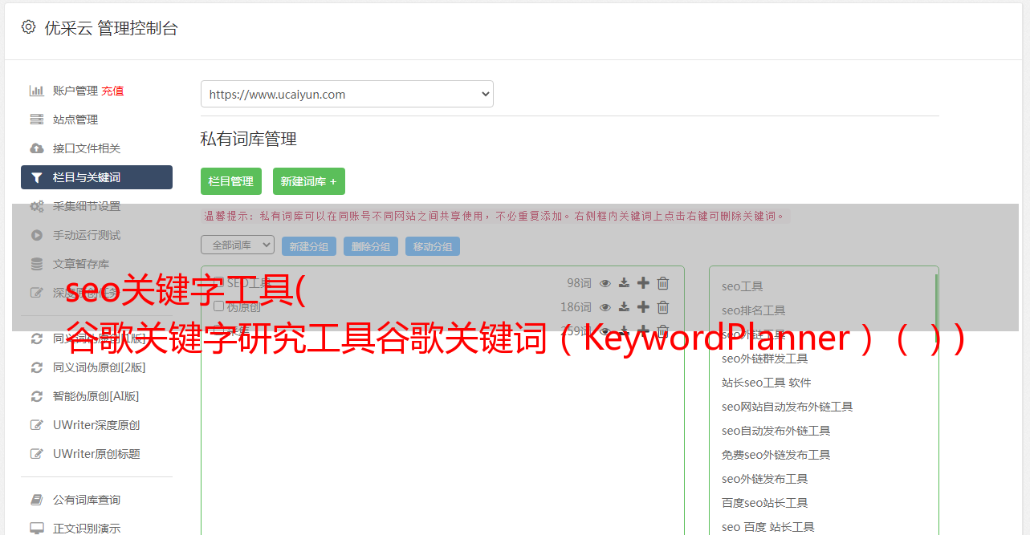Click the green 栏目管理 button

pyautogui.click(x=231, y=181)
